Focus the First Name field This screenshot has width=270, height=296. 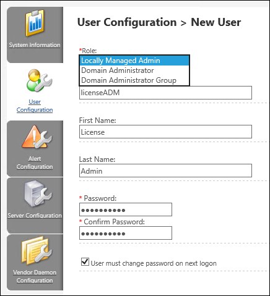click(165, 132)
